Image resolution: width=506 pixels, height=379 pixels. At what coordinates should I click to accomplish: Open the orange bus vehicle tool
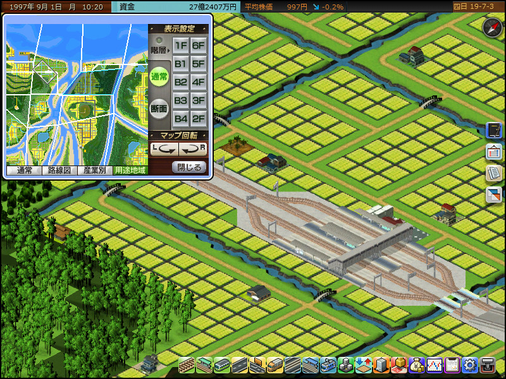pyautogui.click(x=275, y=365)
